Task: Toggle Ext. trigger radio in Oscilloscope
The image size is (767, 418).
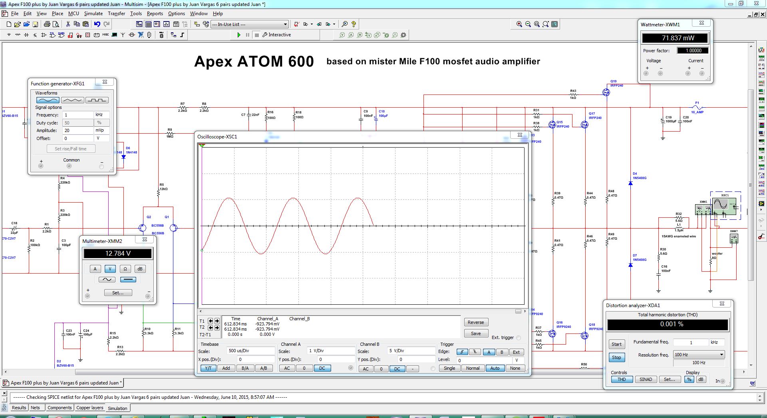Action: pyautogui.click(x=519, y=338)
